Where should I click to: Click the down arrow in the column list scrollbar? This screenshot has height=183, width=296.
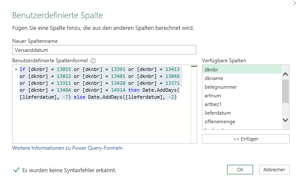285,120
